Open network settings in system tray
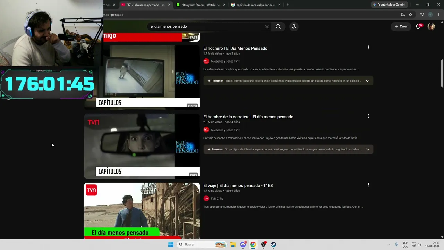444x250 pixels. [414, 244]
